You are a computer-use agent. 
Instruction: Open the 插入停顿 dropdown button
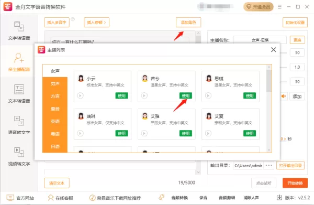[x=96, y=22]
